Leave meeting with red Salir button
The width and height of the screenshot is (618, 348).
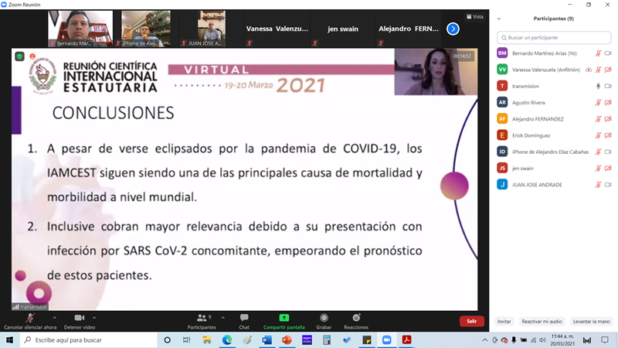point(471,321)
